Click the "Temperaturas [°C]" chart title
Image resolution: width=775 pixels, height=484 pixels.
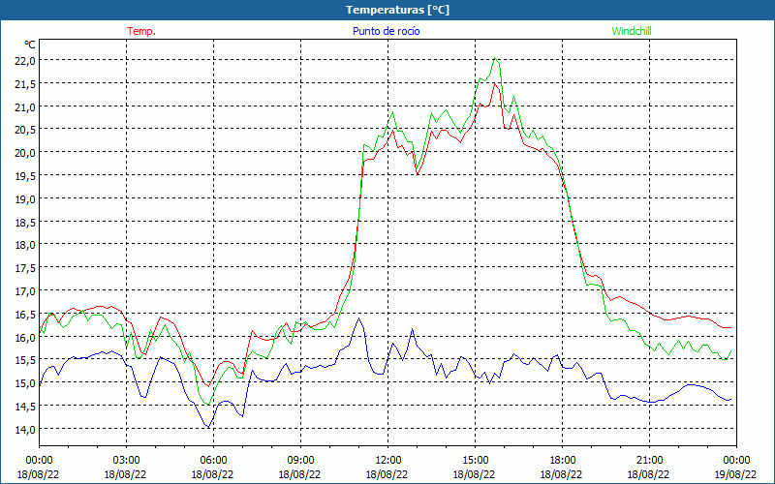tap(397, 10)
